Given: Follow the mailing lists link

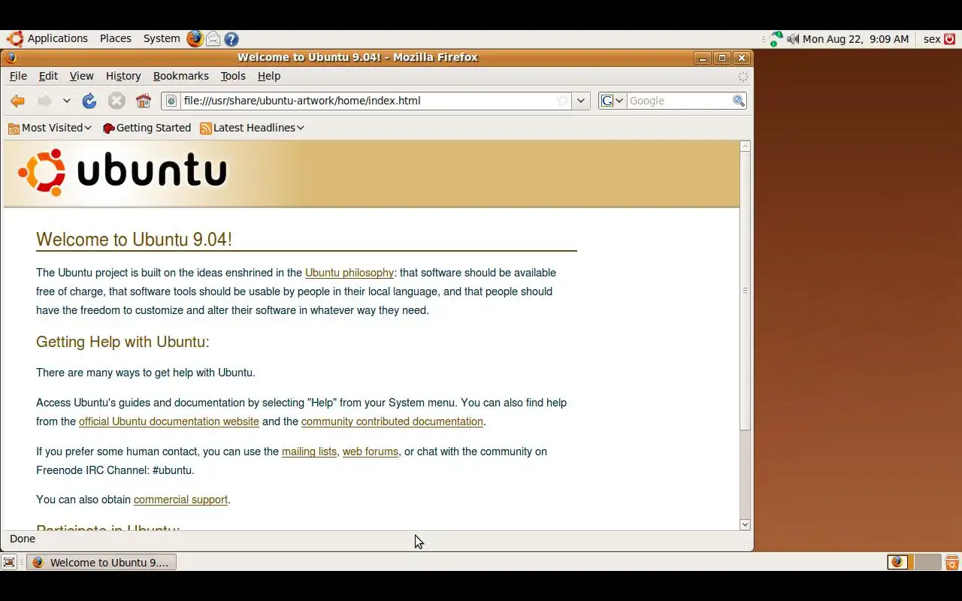Looking at the screenshot, I should (x=309, y=452).
